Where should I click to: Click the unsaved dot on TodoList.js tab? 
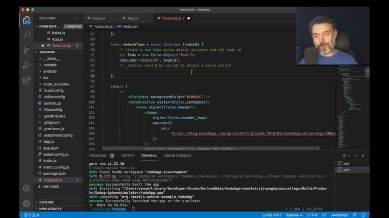point(188,18)
